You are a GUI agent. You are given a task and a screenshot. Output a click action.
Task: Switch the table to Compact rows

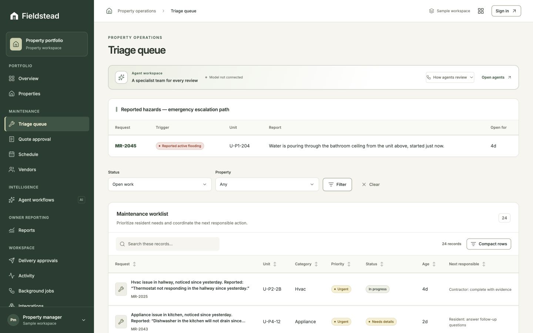(489, 244)
